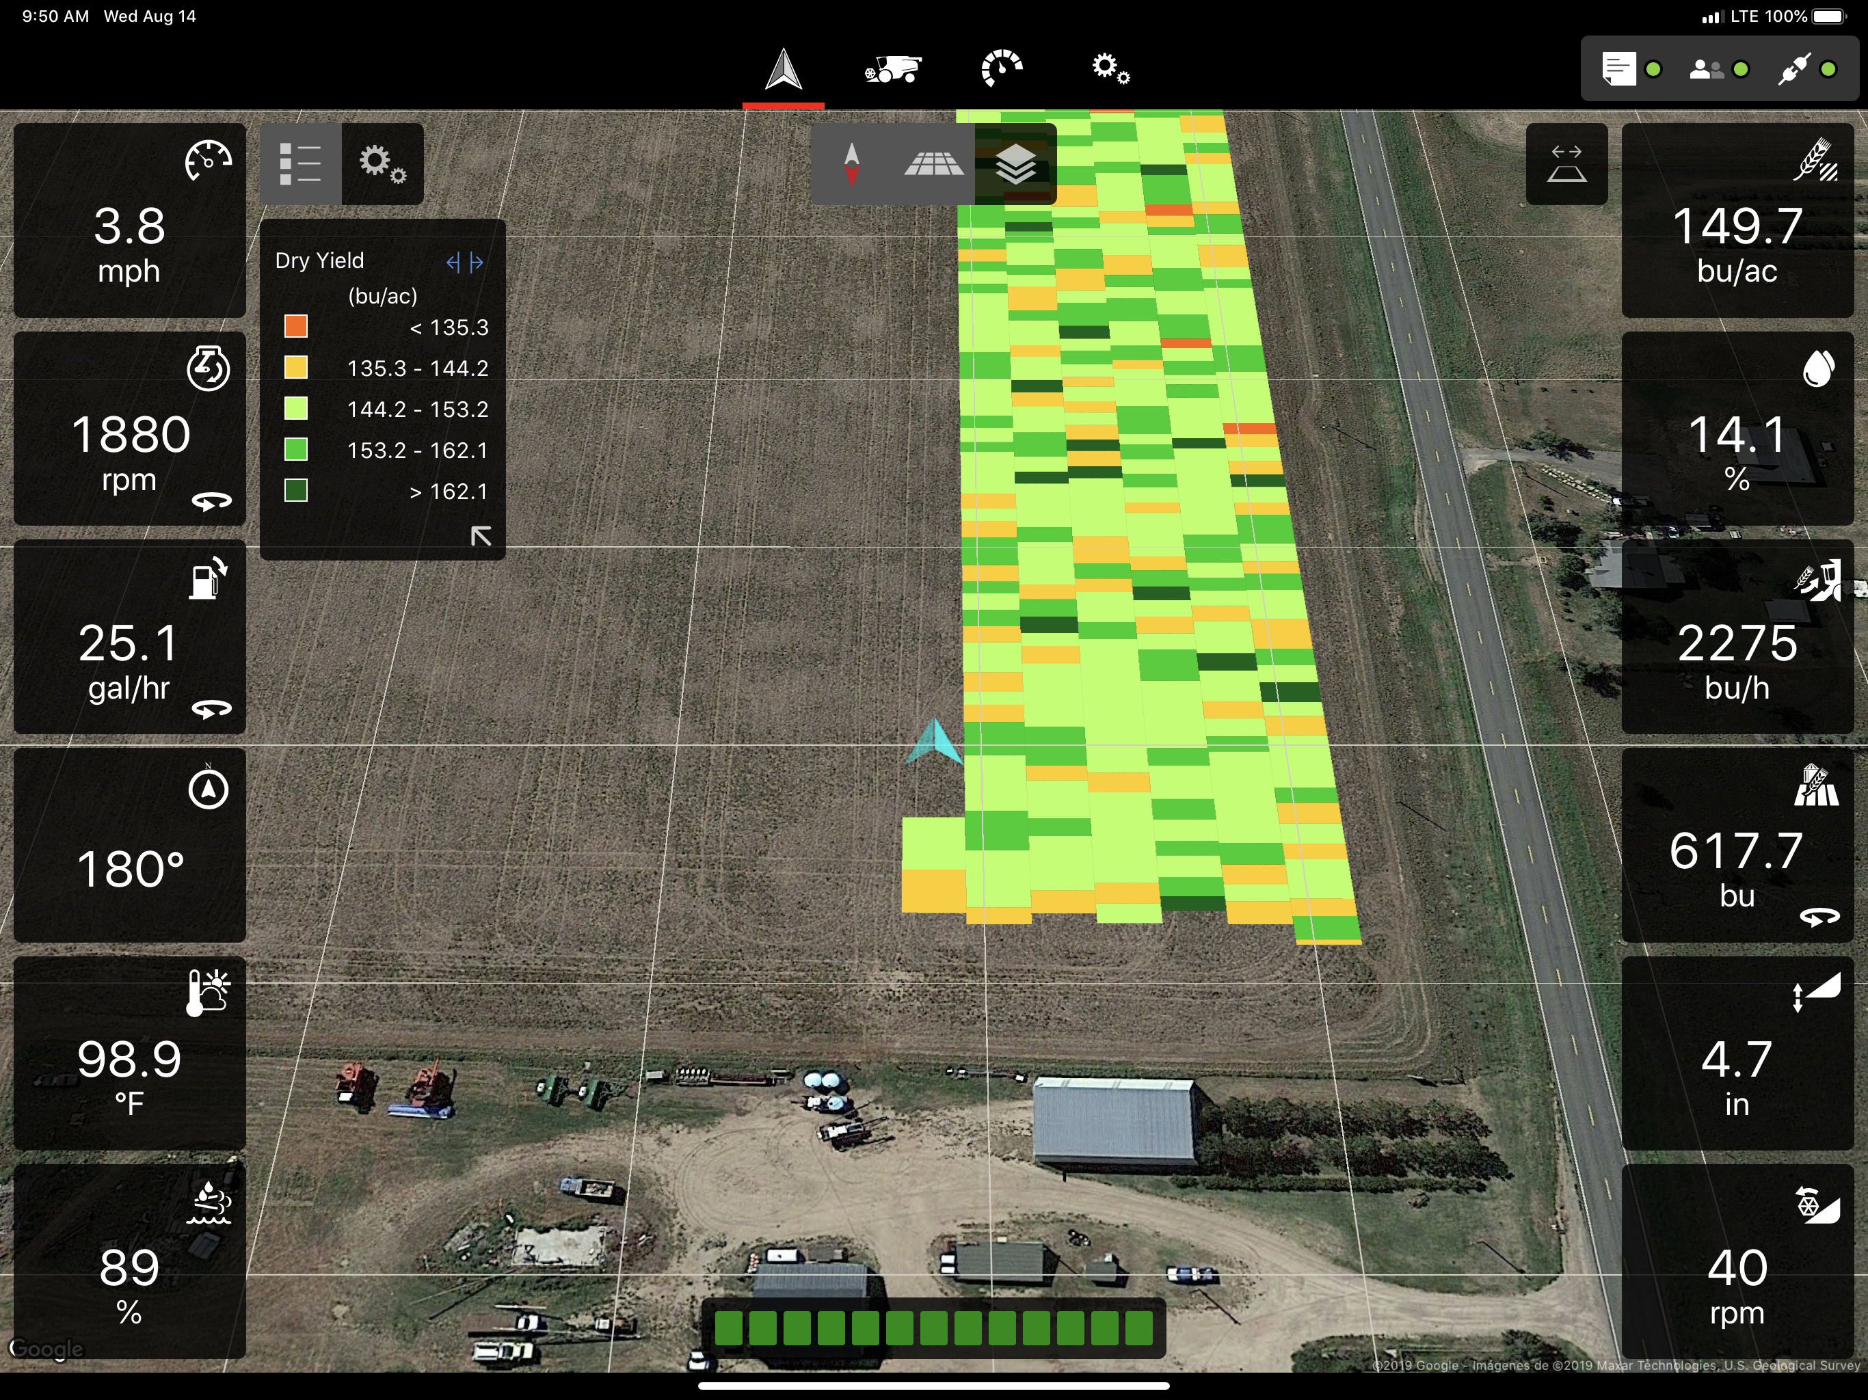This screenshot has height=1400, width=1868.
Task: Open the 2275 bu/h productivity tile
Action: pos(1737,636)
